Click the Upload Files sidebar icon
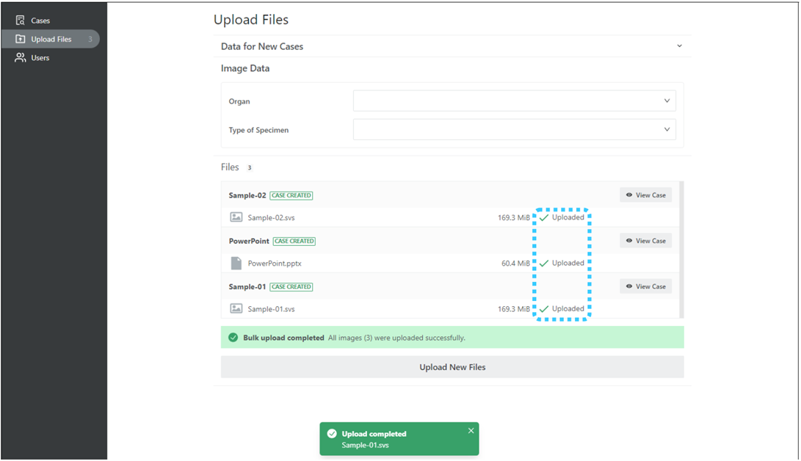Image resolution: width=801 pixels, height=461 pixels. click(20, 39)
